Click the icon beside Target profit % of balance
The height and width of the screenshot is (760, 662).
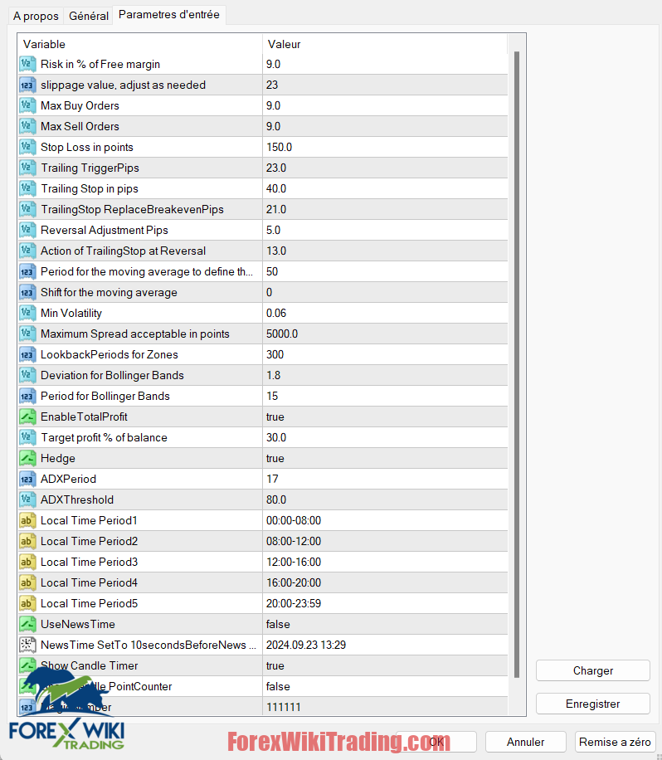point(27,438)
